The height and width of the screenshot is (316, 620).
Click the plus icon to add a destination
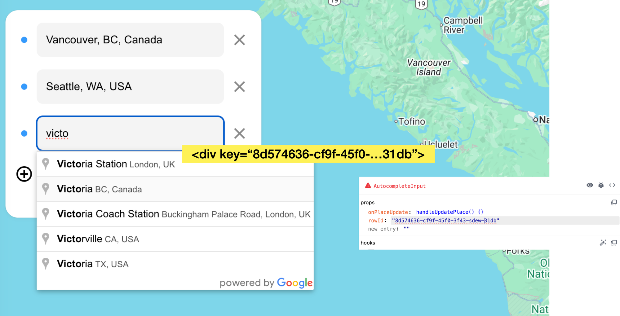click(x=24, y=174)
